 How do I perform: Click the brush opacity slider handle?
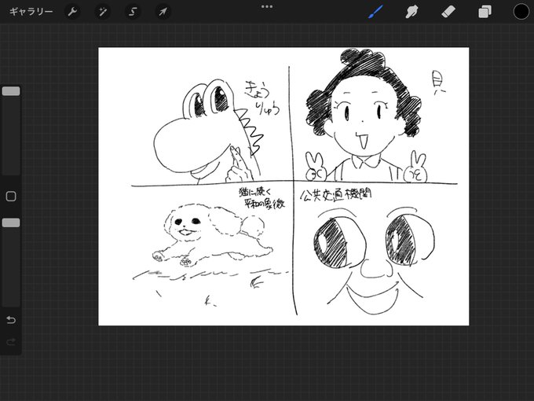tap(11, 223)
